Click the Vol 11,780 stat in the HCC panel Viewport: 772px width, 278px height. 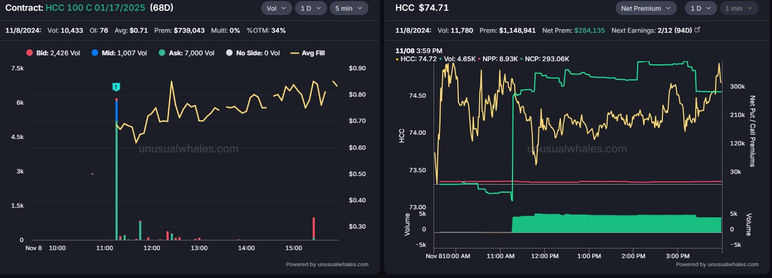(456, 31)
